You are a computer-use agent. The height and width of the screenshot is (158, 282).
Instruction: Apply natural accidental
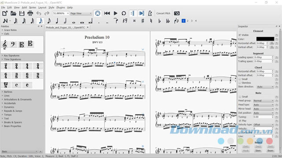pos(151,21)
